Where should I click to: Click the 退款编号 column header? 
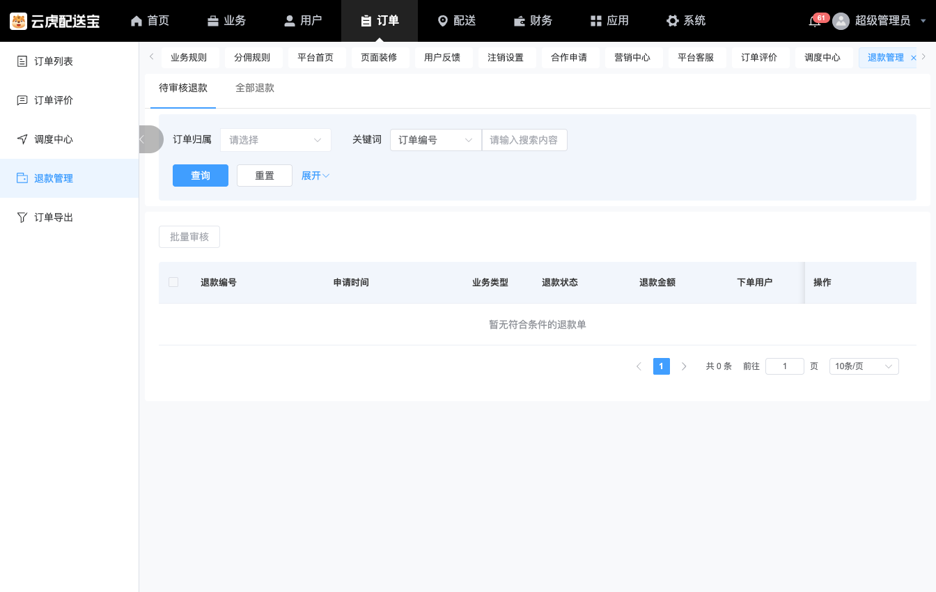point(219,283)
